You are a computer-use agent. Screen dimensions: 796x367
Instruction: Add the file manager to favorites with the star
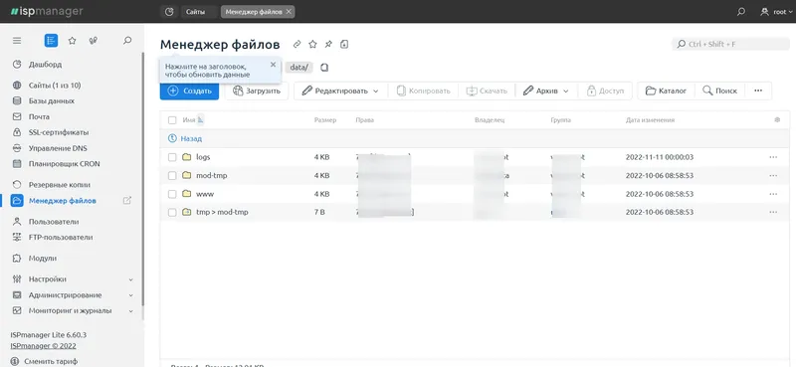coord(312,44)
